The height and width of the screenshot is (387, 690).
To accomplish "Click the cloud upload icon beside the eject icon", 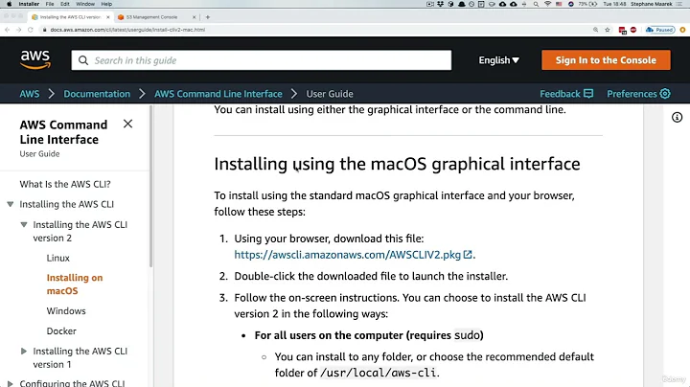I will 514,4.
